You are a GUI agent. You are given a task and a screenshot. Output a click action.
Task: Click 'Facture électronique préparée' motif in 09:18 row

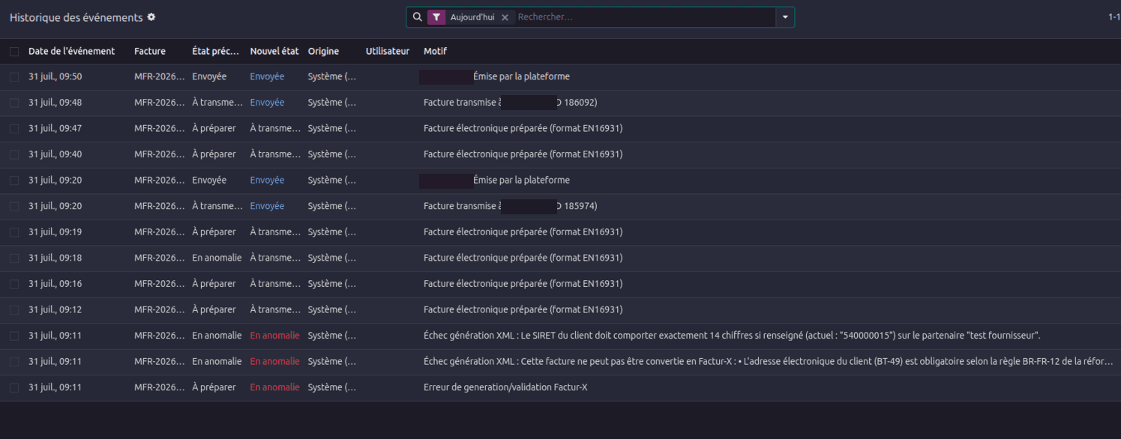click(523, 258)
